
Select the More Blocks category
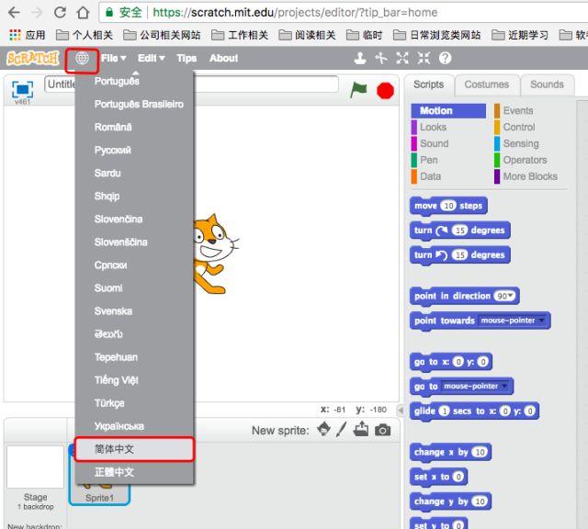[x=531, y=176]
